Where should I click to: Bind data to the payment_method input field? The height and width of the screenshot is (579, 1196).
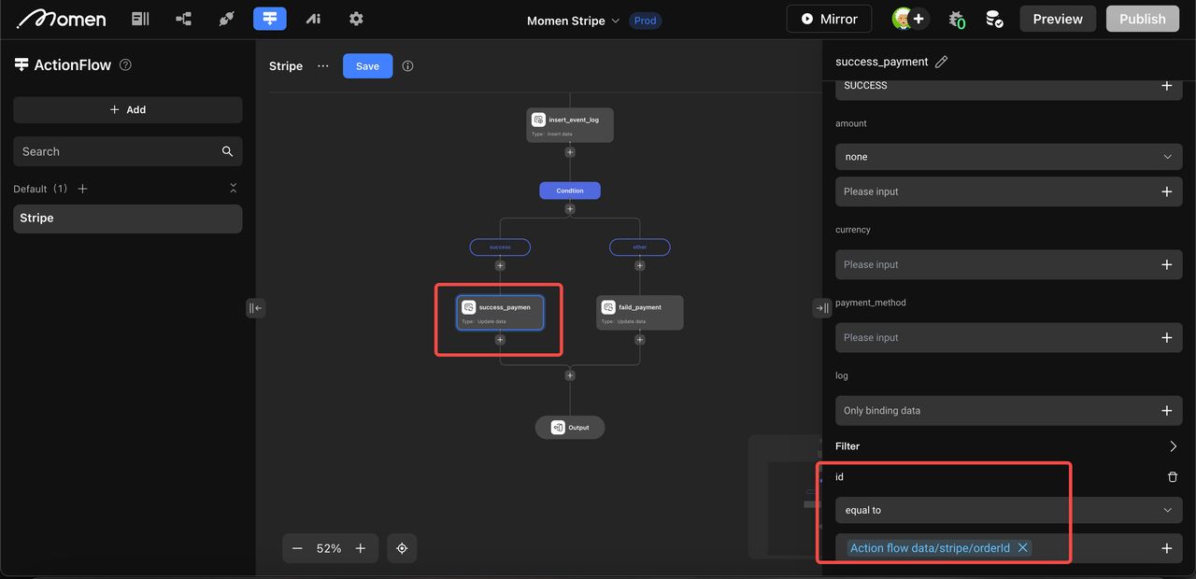(x=1166, y=337)
